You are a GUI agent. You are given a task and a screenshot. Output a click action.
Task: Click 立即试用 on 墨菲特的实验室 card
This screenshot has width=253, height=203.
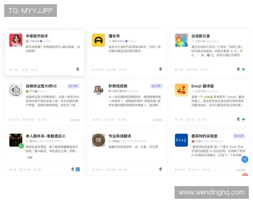coord(241,170)
